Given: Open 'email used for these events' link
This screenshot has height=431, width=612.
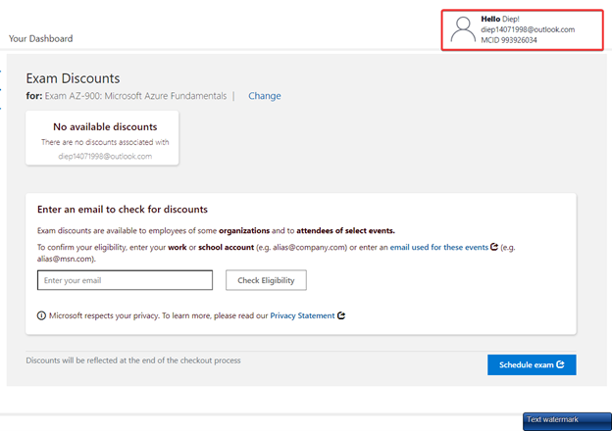Looking at the screenshot, I should tap(438, 248).
